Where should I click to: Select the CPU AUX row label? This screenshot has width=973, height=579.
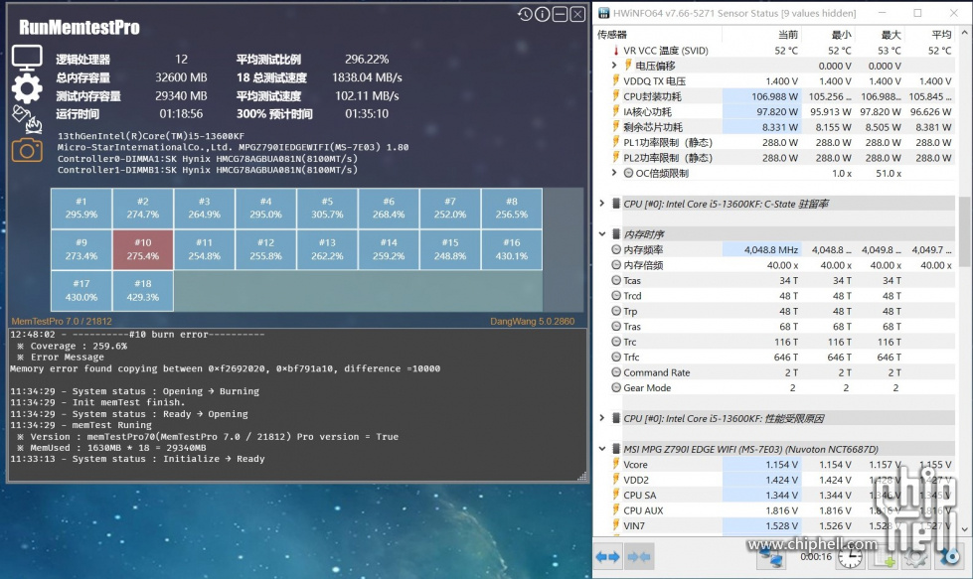pos(643,510)
